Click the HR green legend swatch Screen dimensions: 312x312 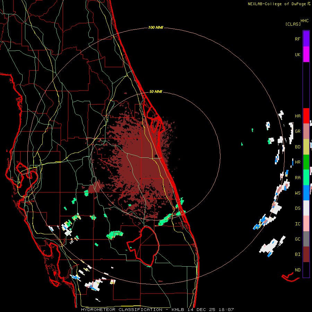[x=306, y=162]
